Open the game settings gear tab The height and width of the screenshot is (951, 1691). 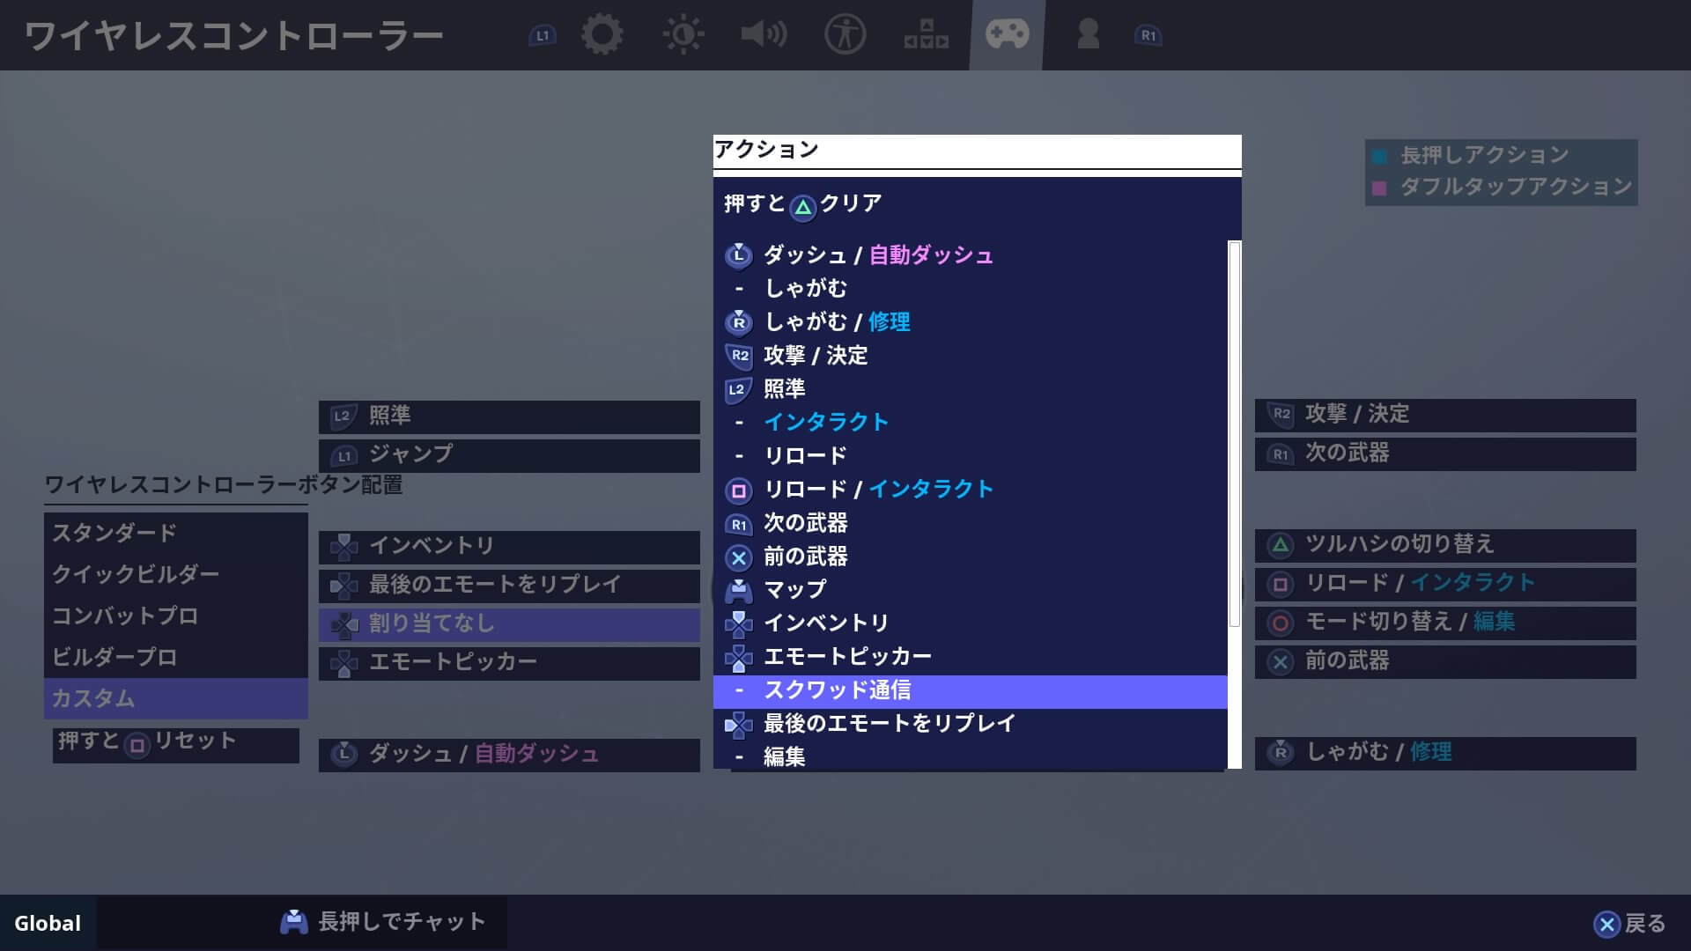pyautogui.click(x=602, y=35)
